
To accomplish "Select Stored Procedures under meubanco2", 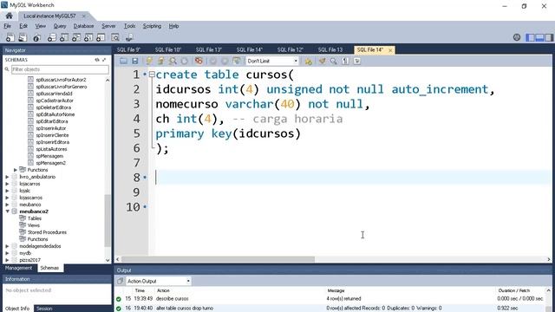I will 47,232.
